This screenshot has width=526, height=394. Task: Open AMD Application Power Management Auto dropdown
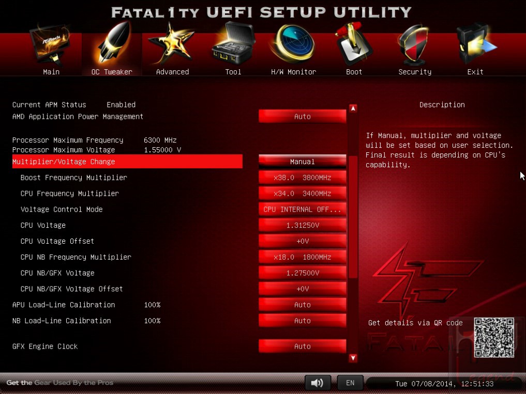pyautogui.click(x=302, y=116)
